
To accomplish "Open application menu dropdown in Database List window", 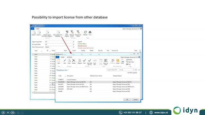I will 57,57.
